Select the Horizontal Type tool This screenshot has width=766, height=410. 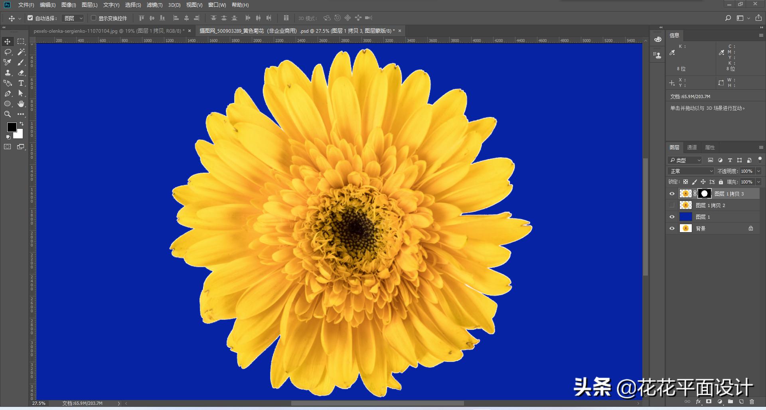point(21,83)
